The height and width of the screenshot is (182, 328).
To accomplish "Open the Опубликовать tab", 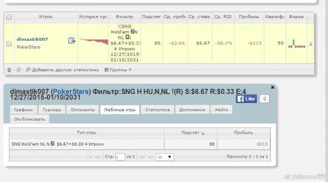I will 30,119.
